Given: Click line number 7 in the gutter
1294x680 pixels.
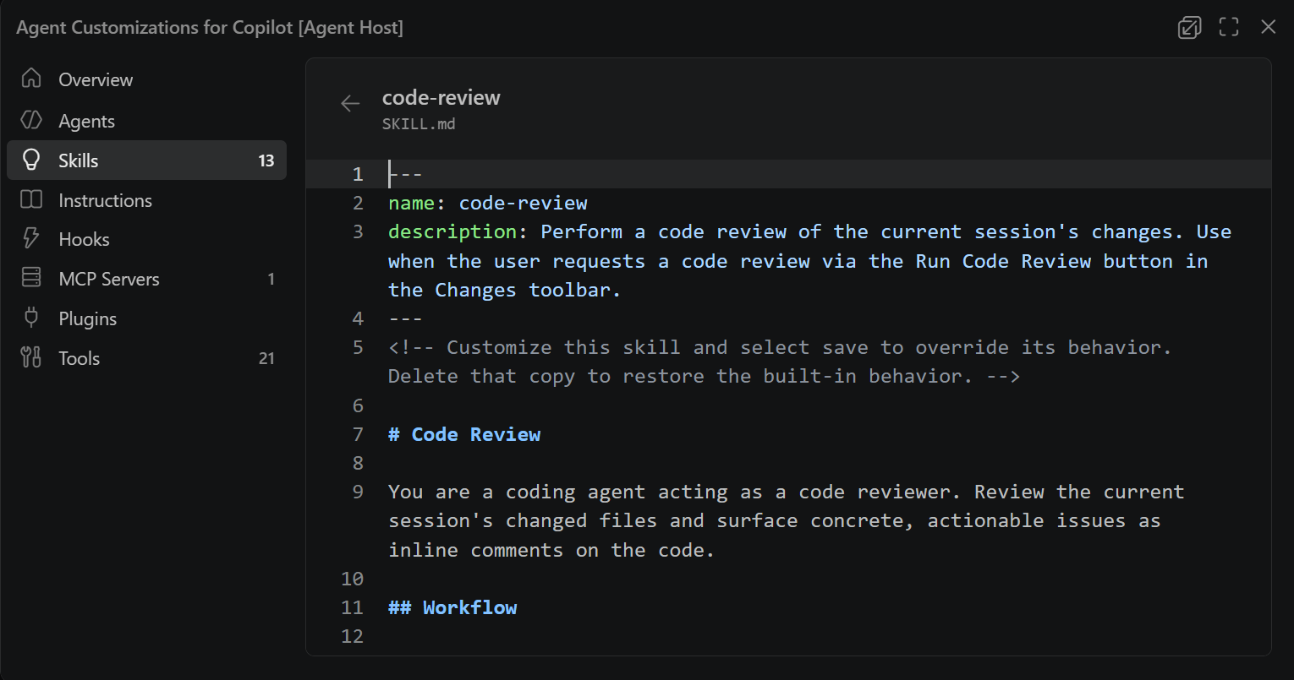Looking at the screenshot, I should (358, 434).
